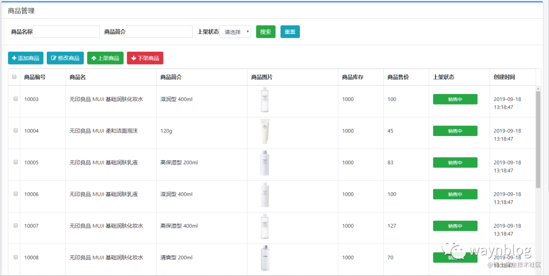Click the 商品售价 column header
Screen dimensions: 549x276
pos(398,77)
